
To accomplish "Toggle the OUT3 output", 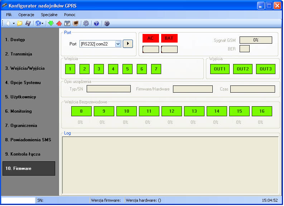I will [x=266, y=69].
